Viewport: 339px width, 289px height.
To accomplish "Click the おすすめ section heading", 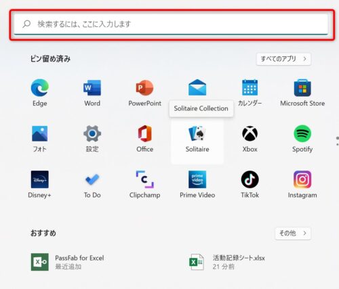I will pos(43,233).
